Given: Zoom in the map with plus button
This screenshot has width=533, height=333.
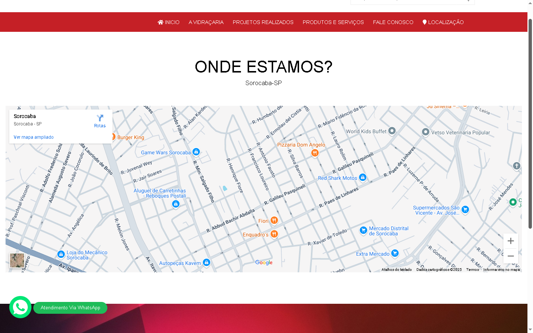Looking at the screenshot, I should point(511,241).
